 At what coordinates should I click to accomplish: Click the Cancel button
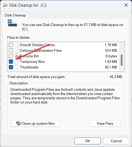click(116, 141)
